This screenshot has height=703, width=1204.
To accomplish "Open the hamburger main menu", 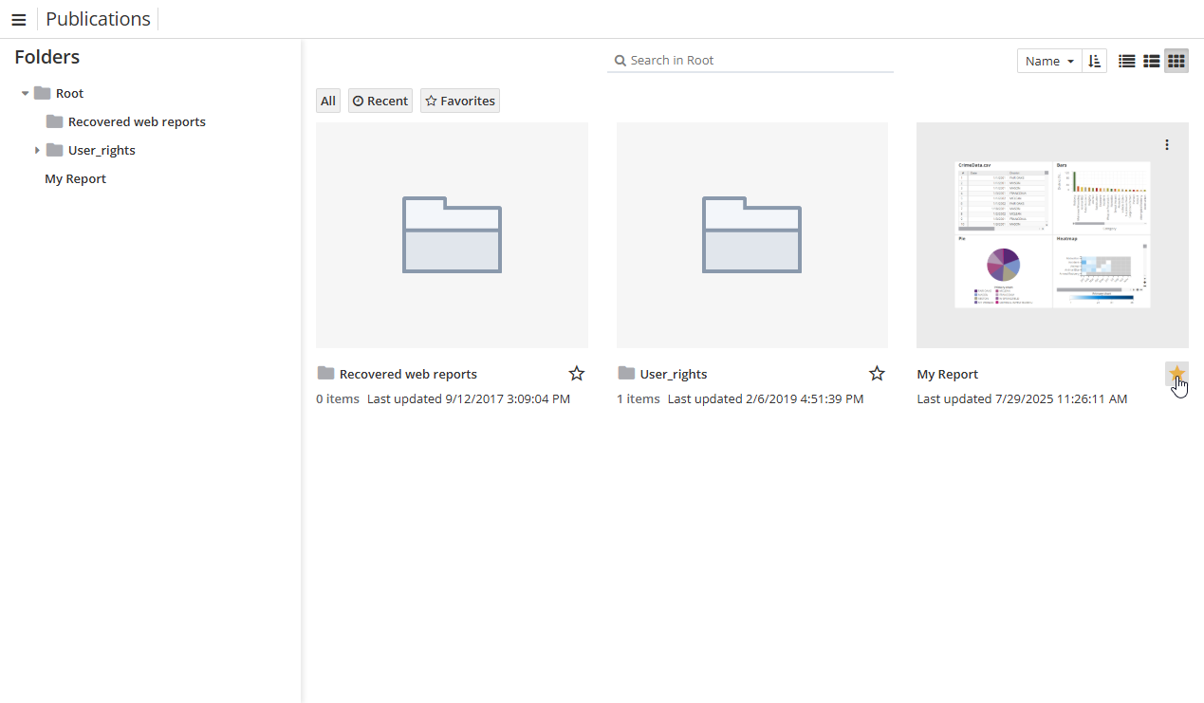I will [18, 20].
